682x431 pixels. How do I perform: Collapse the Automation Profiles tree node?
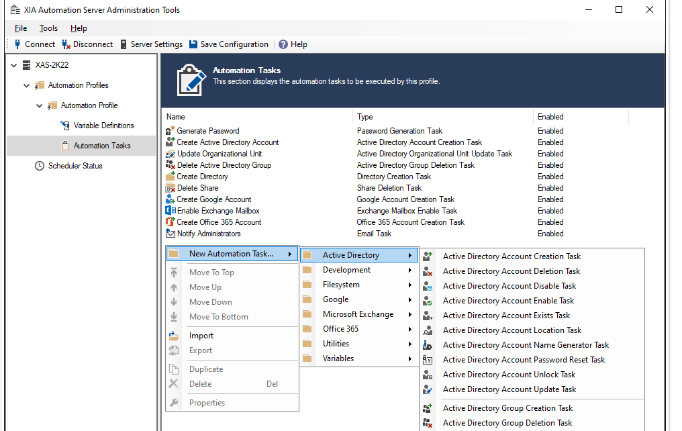pyautogui.click(x=27, y=86)
